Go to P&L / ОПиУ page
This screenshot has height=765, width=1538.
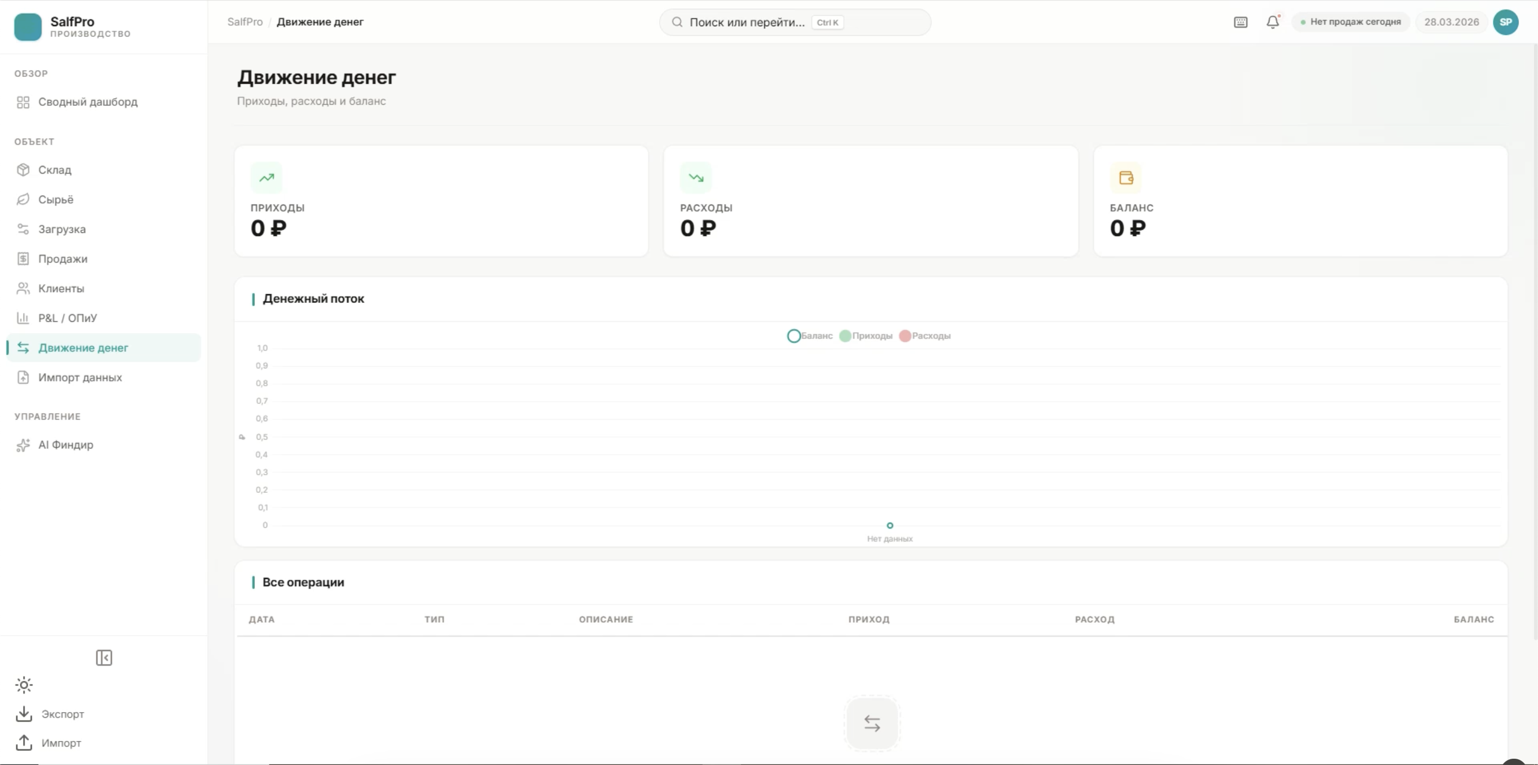67,318
